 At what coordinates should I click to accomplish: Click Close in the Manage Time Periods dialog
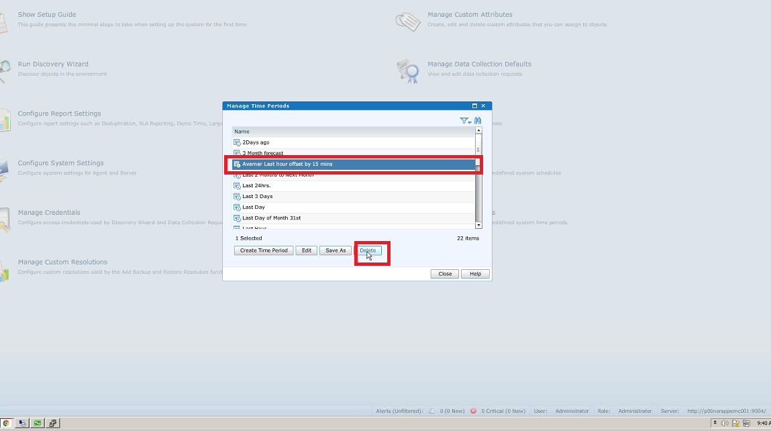(445, 274)
